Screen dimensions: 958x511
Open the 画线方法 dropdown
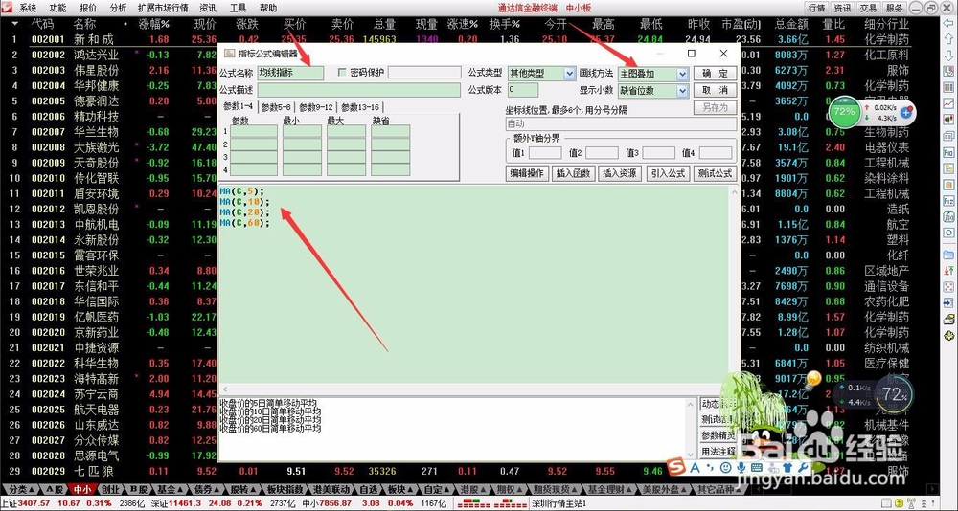click(x=682, y=74)
